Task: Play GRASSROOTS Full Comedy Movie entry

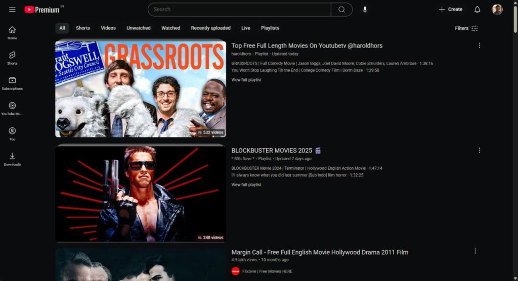Action: (x=332, y=63)
